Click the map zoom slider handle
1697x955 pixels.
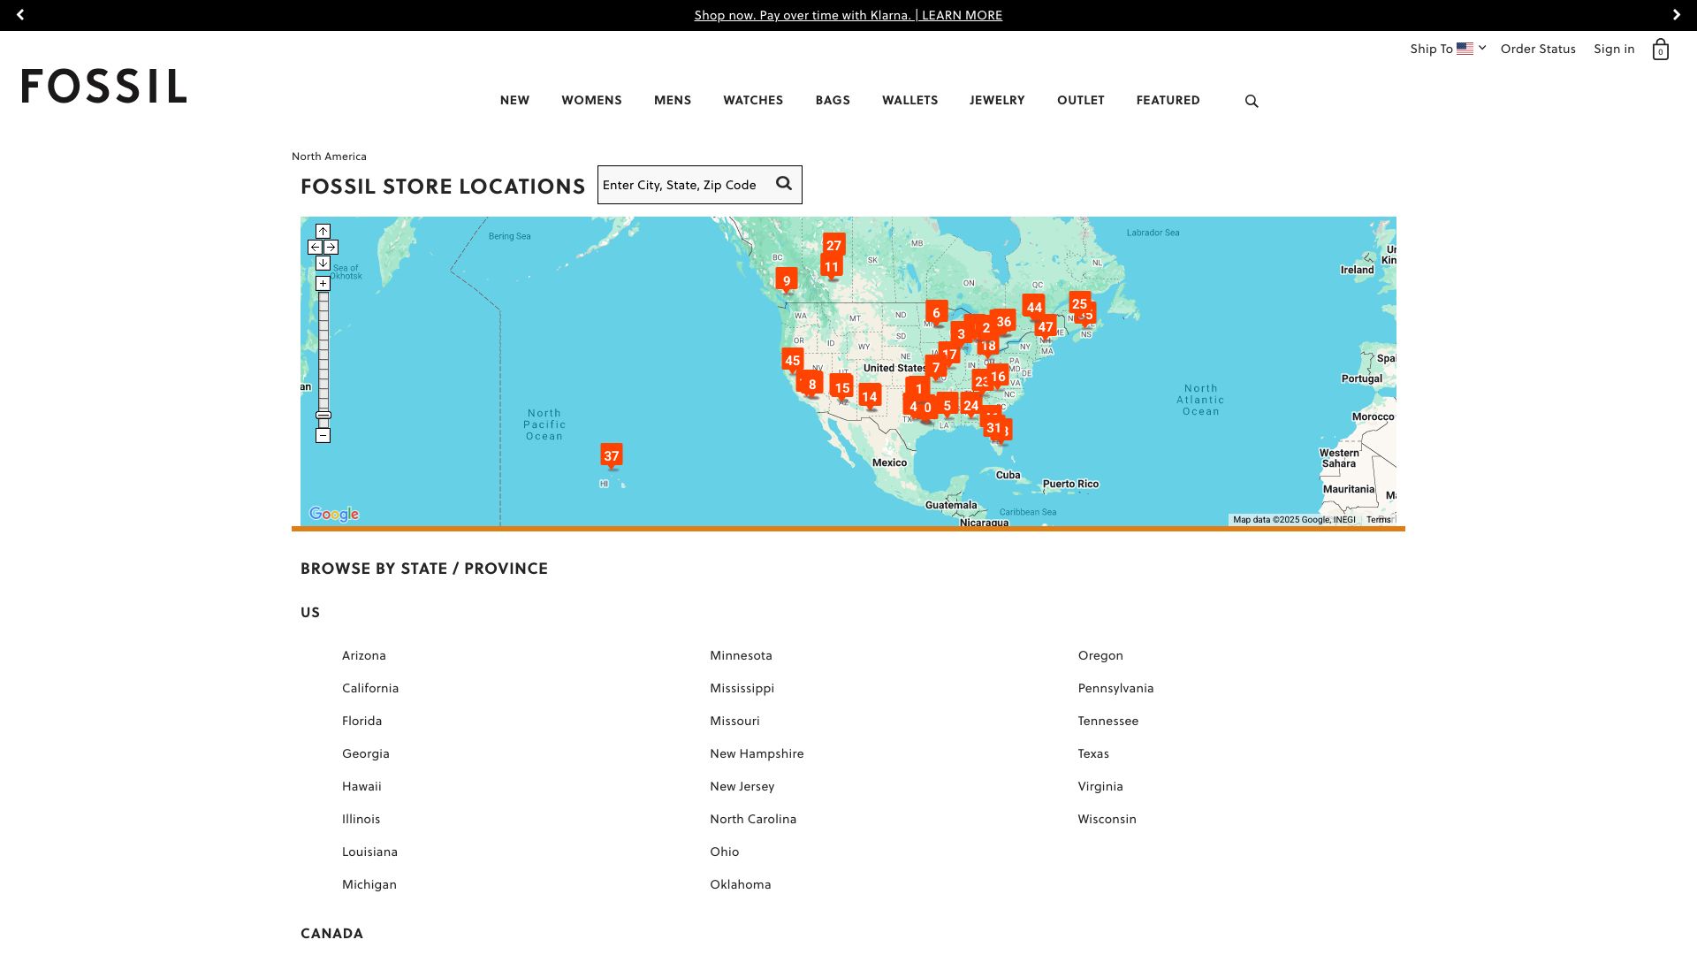pos(323,415)
